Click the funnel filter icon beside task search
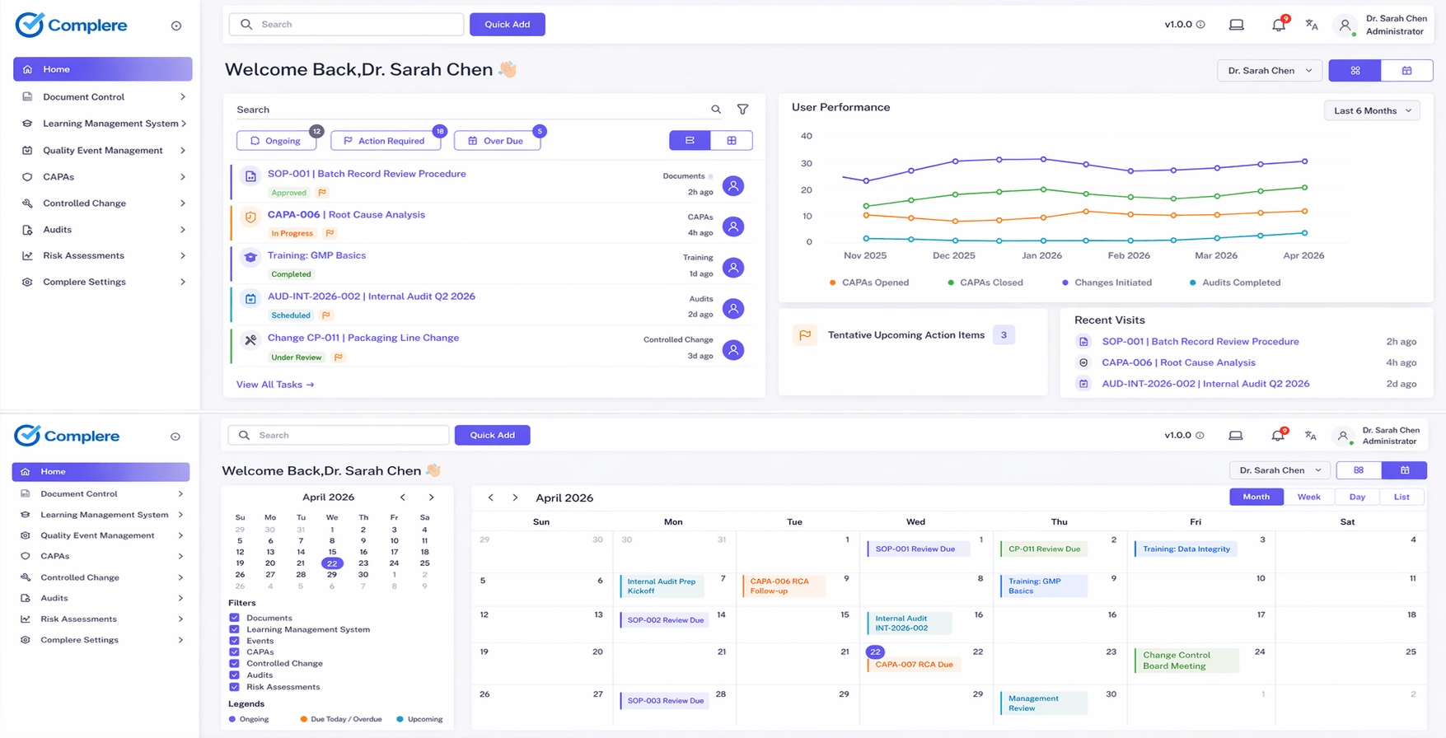 click(x=742, y=110)
